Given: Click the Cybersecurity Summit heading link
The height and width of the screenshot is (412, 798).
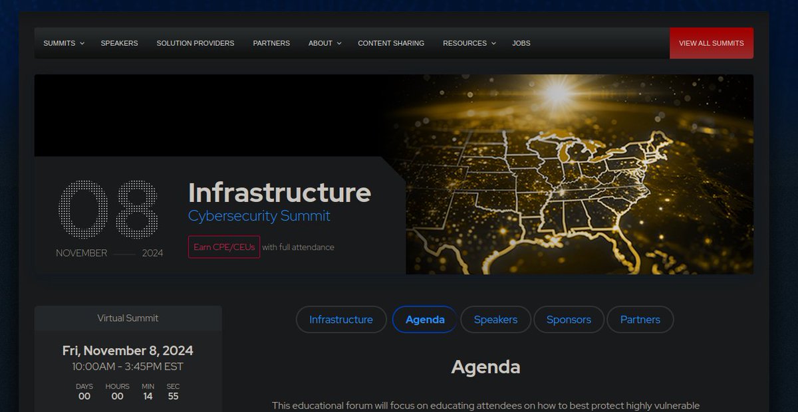Looking at the screenshot, I should click(x=259, y=215).
